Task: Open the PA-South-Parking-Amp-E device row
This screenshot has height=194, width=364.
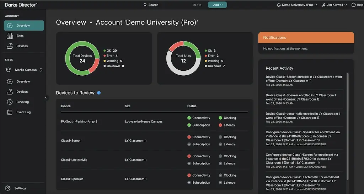Action: 79,122
